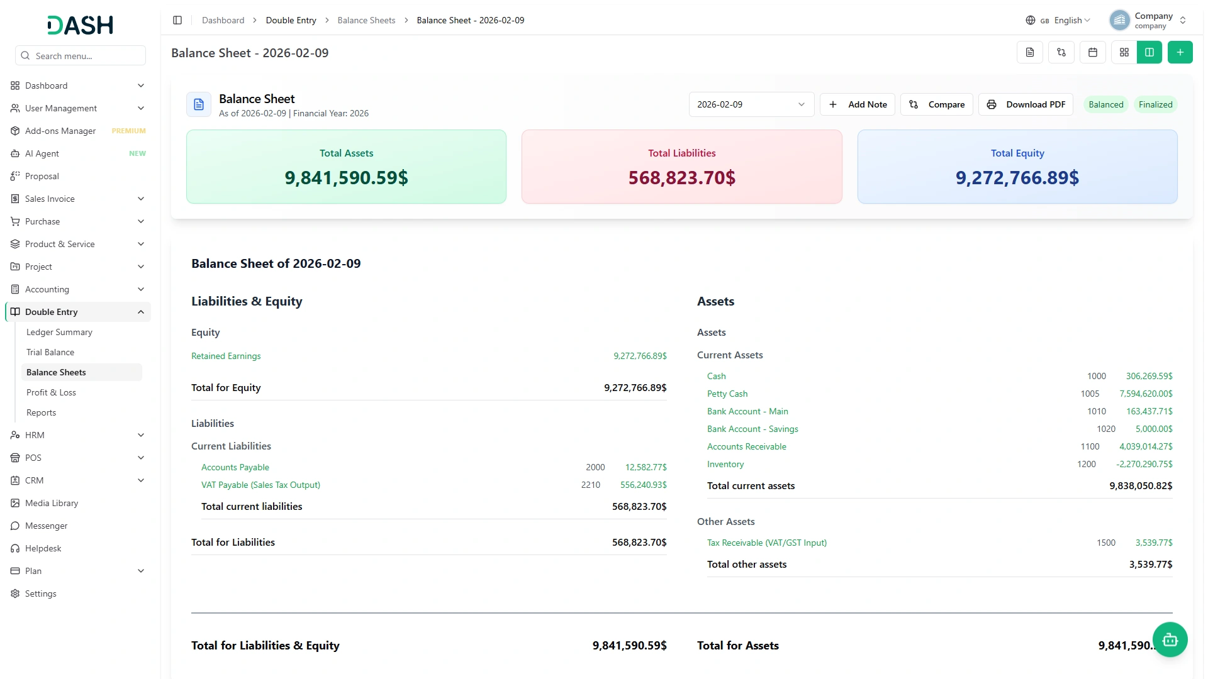Focus the Search menu input field
This screenshot has width=1208, height=679.
(x=81, y=55)
